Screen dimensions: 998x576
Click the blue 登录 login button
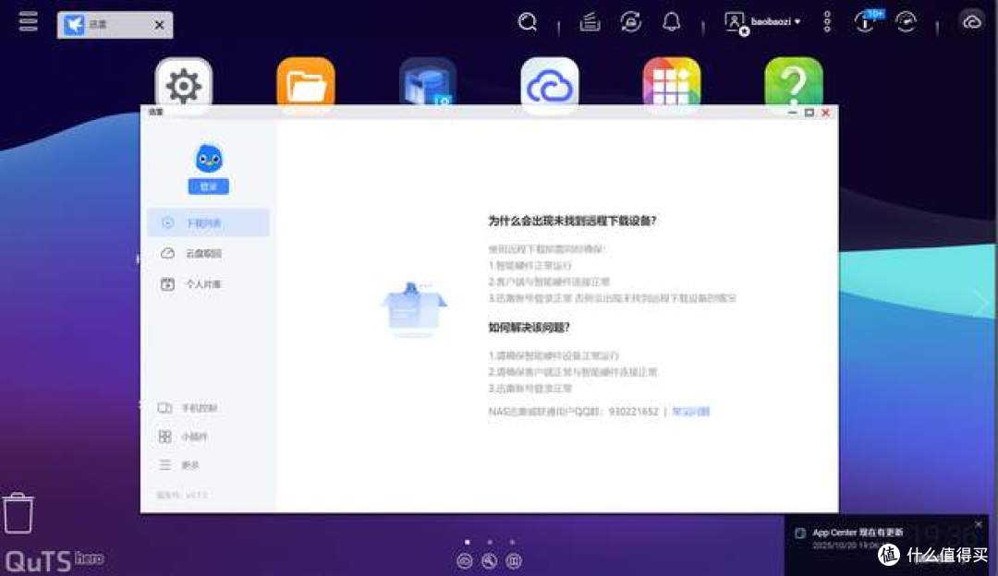pyautogui.click(x=208, y=186)
